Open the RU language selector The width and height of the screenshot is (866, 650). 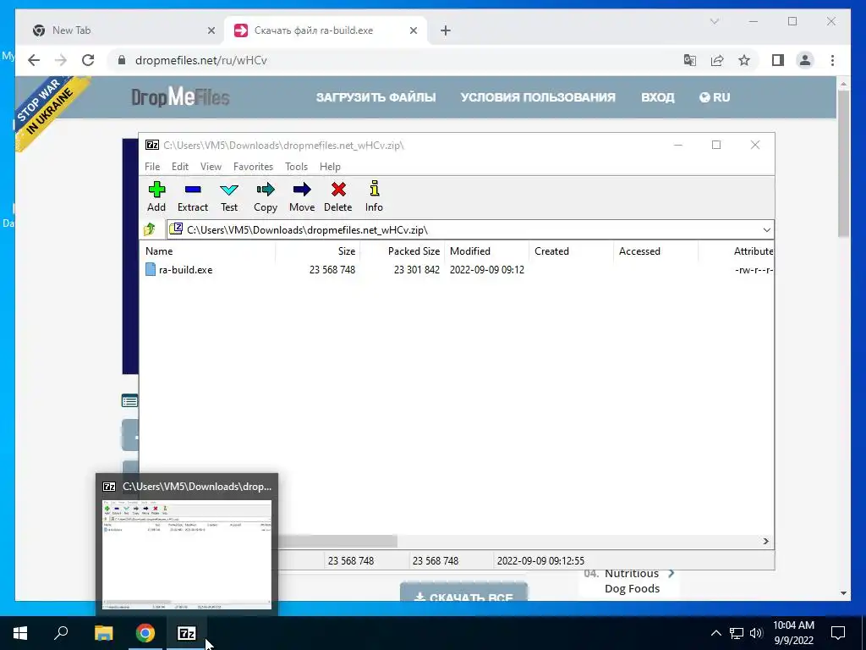[x=715, y=97]
